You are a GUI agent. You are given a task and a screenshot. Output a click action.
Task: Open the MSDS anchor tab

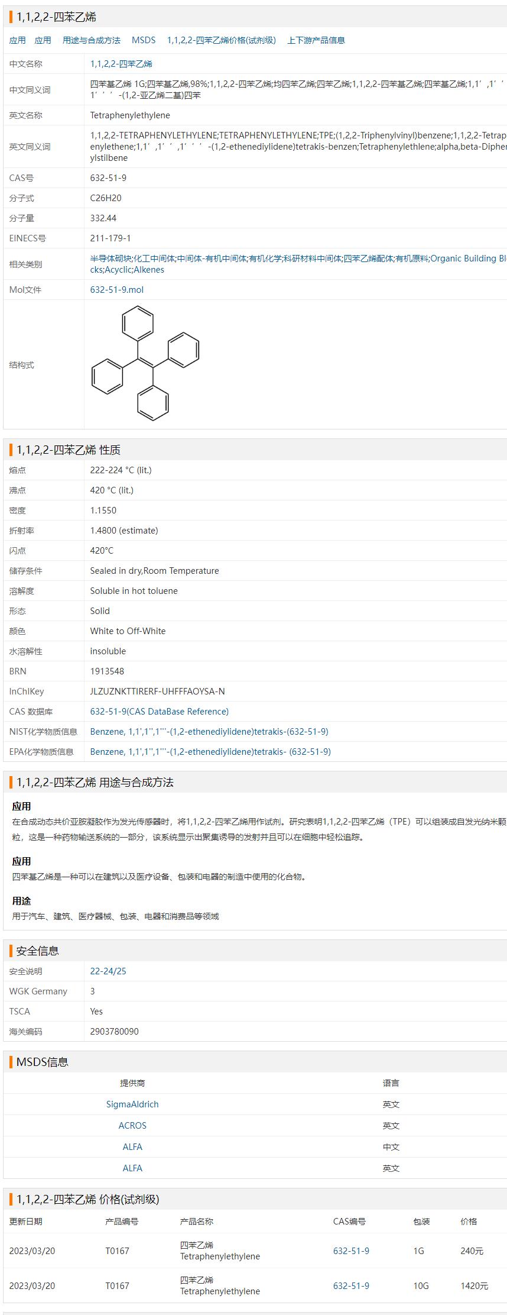point(144,40)
